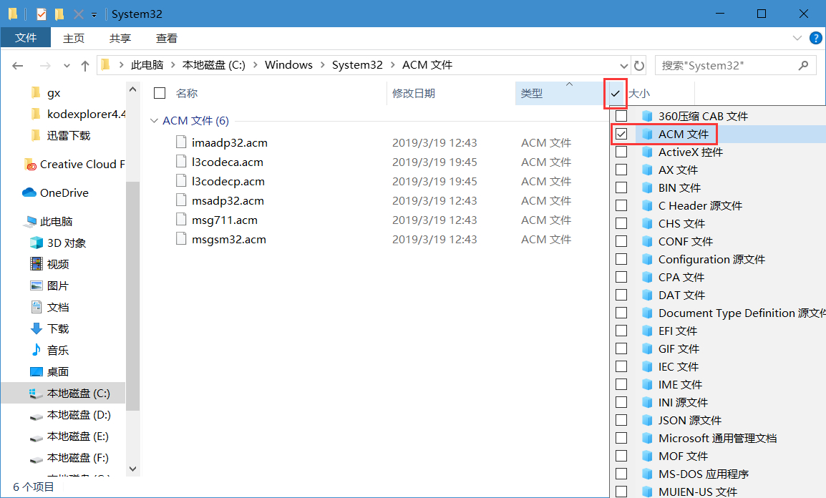Viewport: 826px width, 498px height.
Task: Check the DAT 文件 filter box
Action: [x=621, y=295]
